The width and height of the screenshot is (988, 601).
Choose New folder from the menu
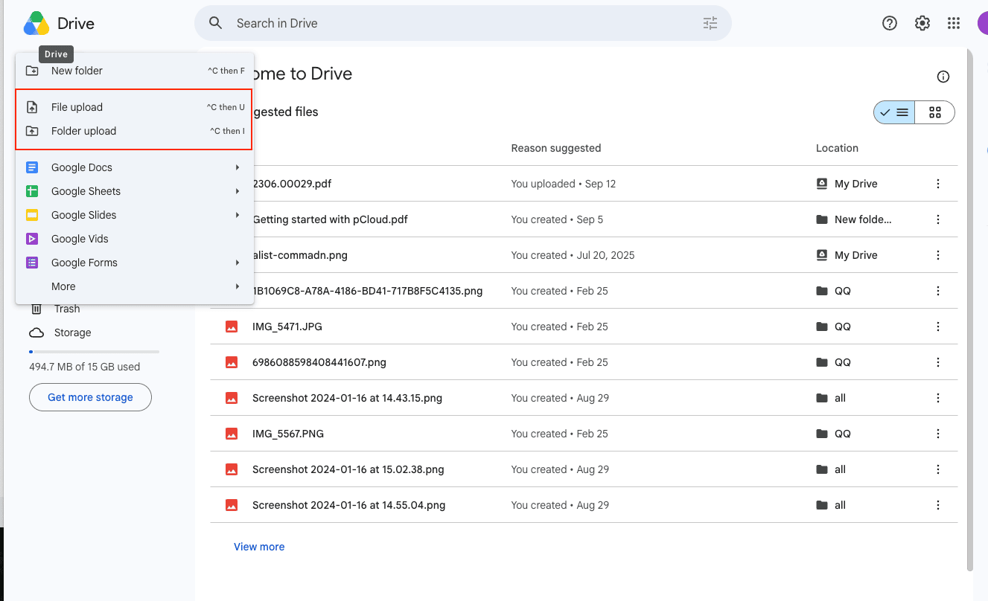tap(135, 71)
